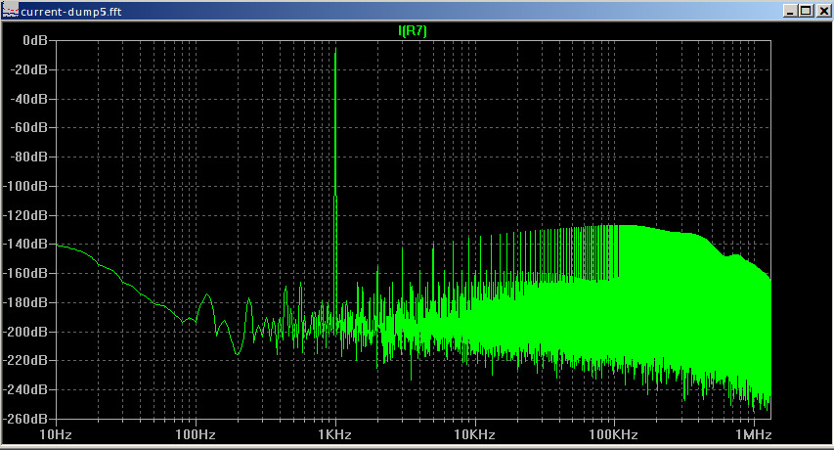834x450 pixels.
Task: Click the -140dB axis label
Action: click(25, 245)
